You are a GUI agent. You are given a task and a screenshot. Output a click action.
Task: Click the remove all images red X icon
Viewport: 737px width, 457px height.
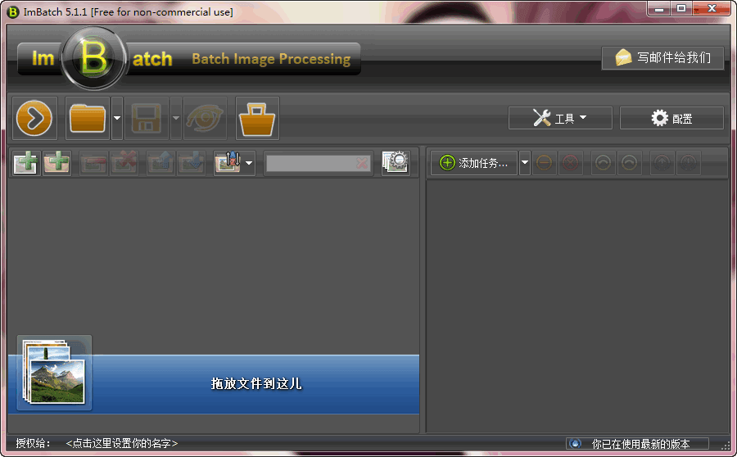tap(124, 163)
